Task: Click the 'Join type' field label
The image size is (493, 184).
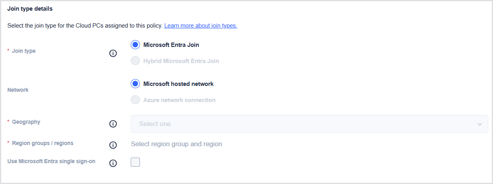Action: click(x=24, y=51)
